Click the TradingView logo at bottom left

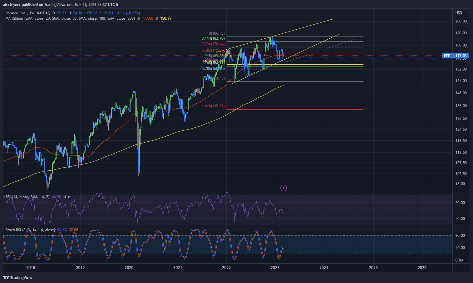[x=18, y=277]
